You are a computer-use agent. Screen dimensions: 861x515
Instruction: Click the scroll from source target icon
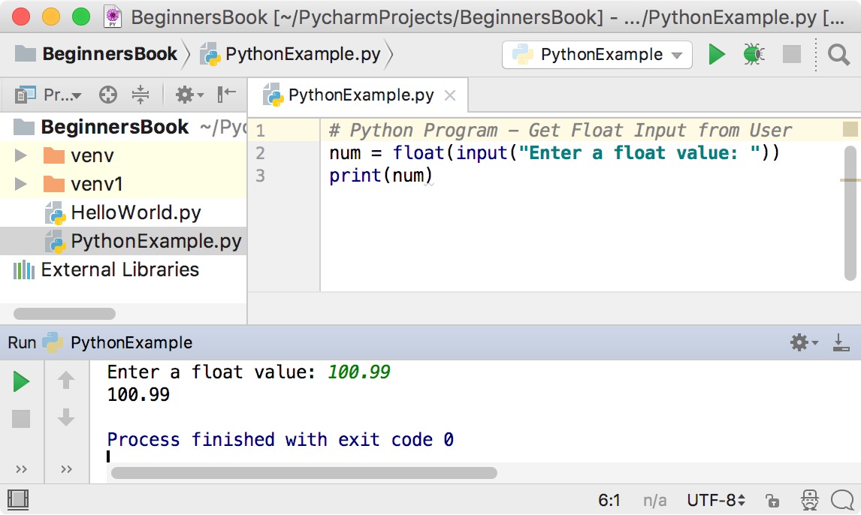108,95
